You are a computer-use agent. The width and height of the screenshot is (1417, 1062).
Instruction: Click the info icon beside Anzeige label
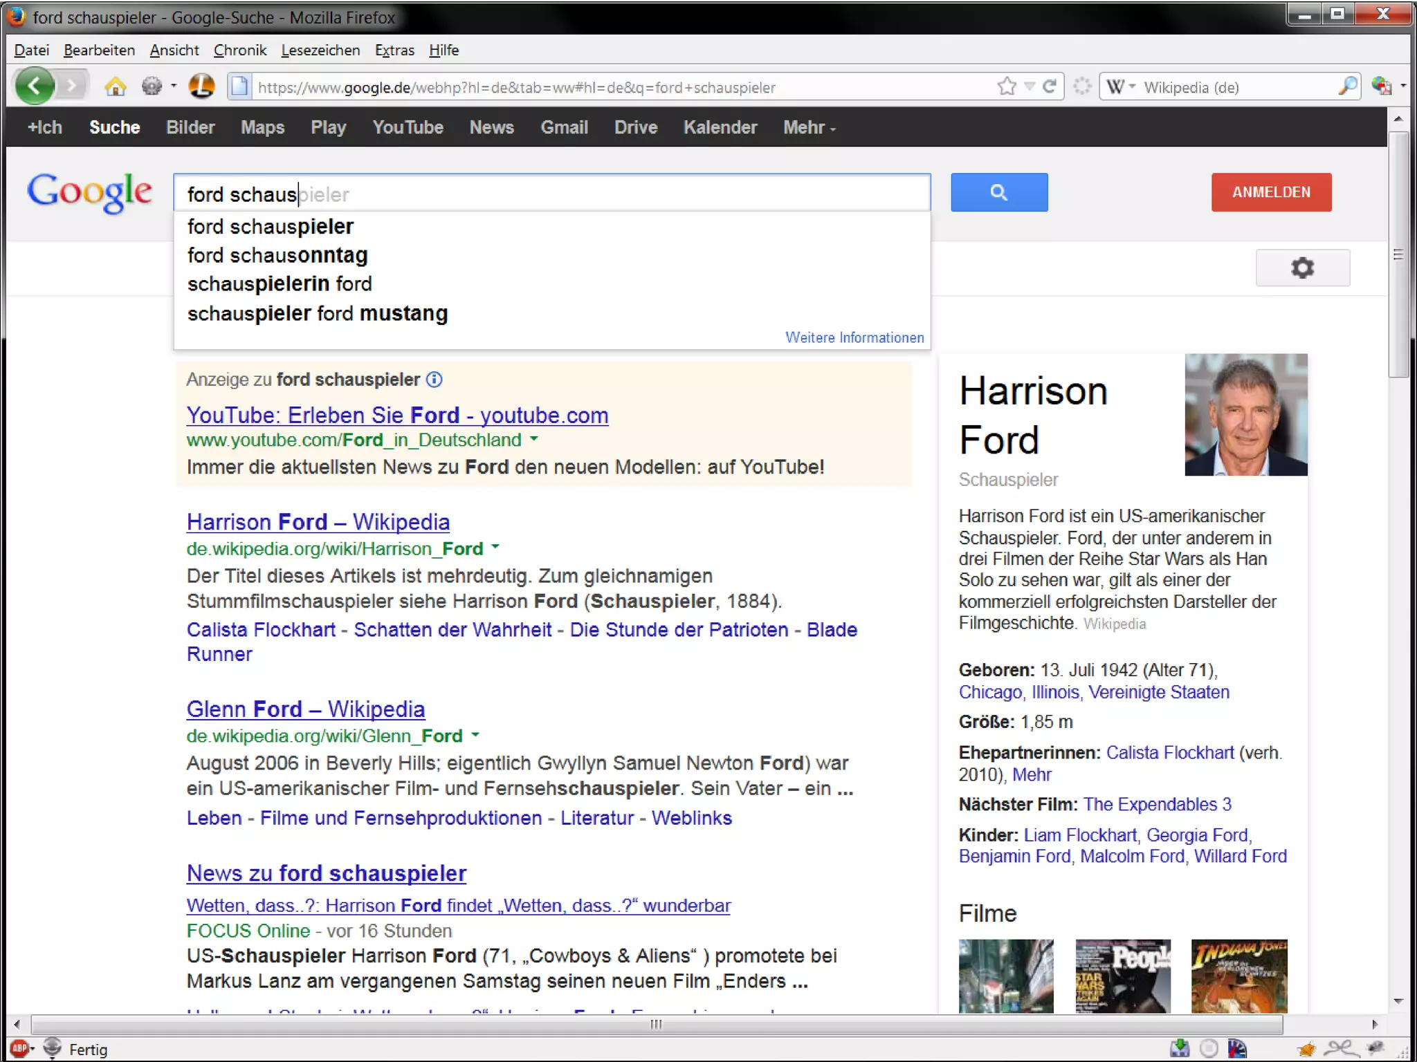pyautogui.click(x=434, y=380)
